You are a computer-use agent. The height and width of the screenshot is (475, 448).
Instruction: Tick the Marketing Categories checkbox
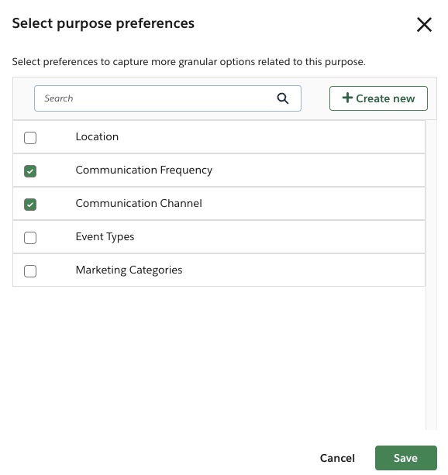pos(30,271)
